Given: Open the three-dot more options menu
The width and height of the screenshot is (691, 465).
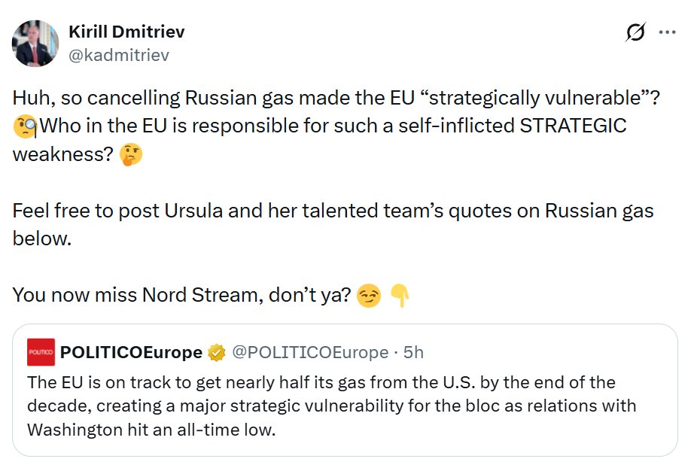Looking at the screenshot, I should [667, 32].
